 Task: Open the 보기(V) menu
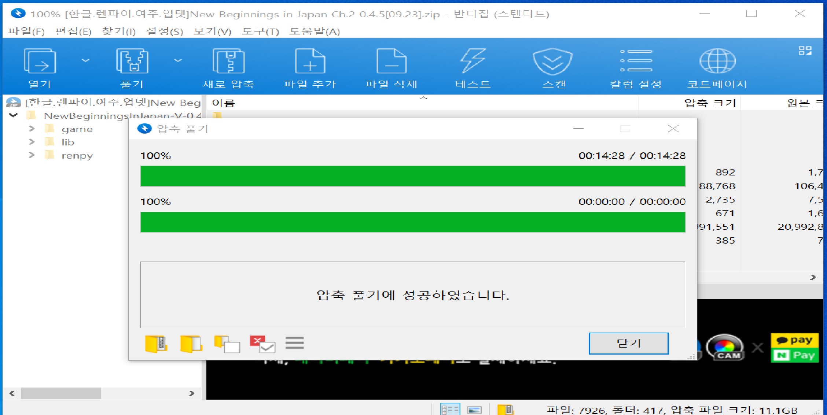[212, 32]
